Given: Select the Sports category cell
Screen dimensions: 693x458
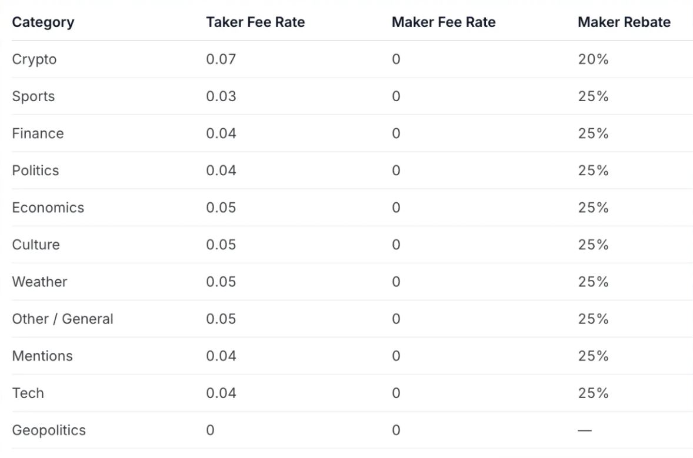Looking at the screenshot, I should coord(33,96).
